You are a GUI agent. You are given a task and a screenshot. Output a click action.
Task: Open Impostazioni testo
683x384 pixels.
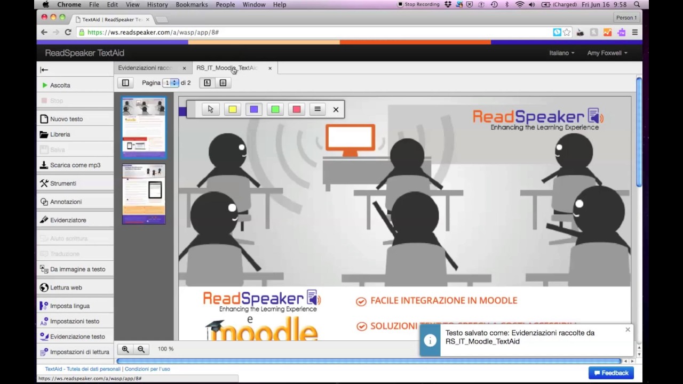[x=75, y=321]
